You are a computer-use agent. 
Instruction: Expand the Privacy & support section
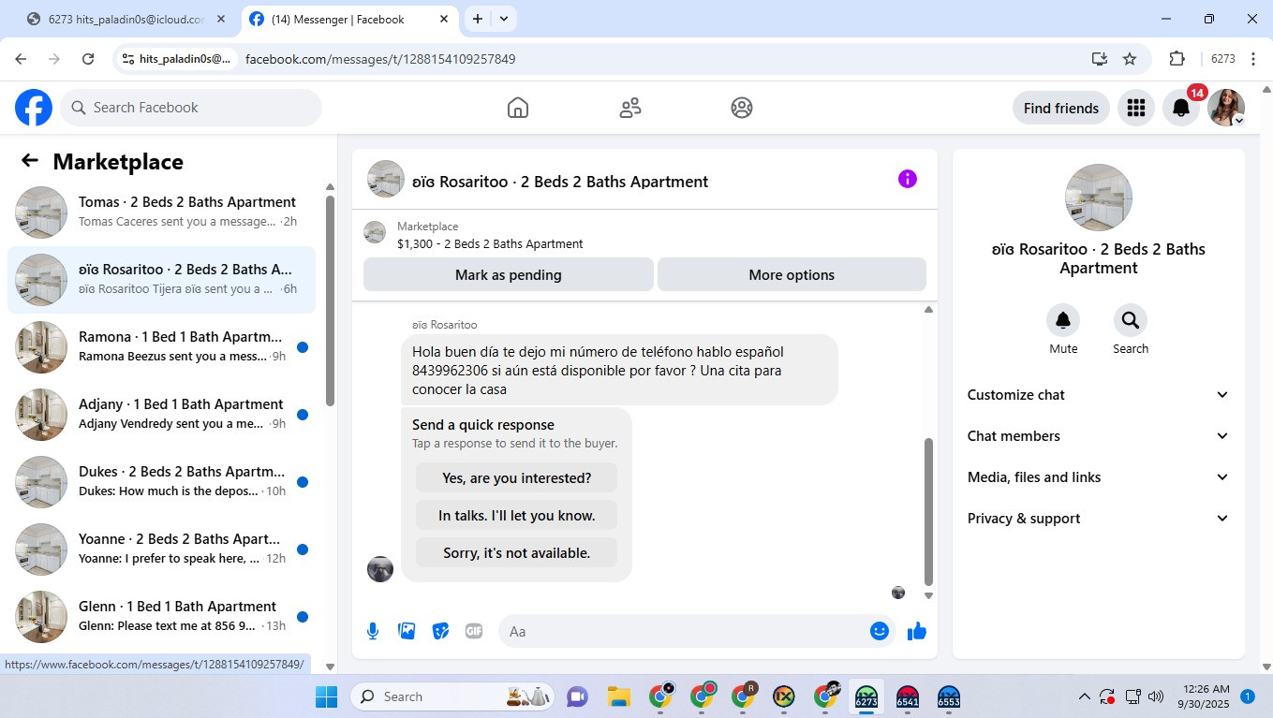[x=1098, y=519]
